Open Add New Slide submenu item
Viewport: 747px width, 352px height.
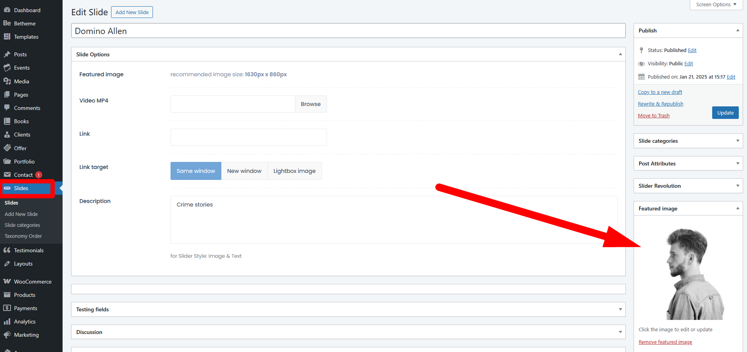click(x=21, y=214)
